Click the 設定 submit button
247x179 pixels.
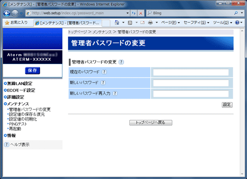(227, 105)
